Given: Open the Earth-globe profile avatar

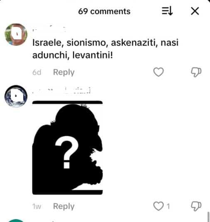Looking at the screenshot, I should (16, 96).
